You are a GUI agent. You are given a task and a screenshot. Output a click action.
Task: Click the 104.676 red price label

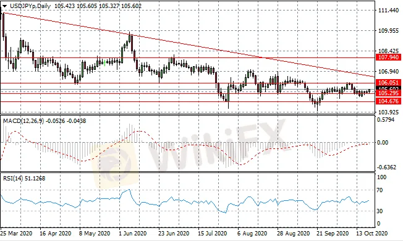coord(388,101)
